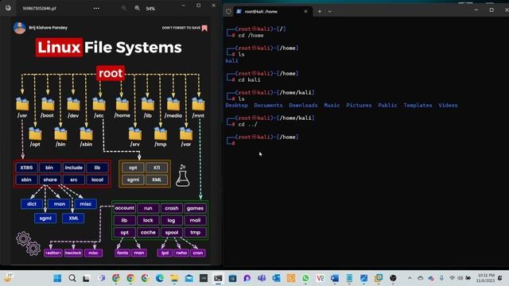The width and height of the screenshot is (509, 286).
Task: Maximize the Photos viewer window
Action: click(198, 6)
